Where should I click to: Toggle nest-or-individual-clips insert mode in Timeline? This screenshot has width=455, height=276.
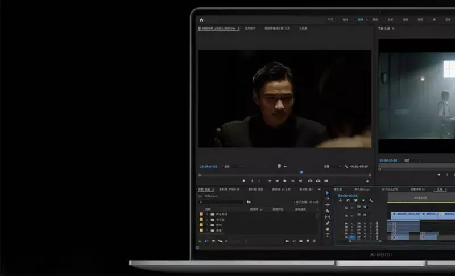(x=341, y=200)
